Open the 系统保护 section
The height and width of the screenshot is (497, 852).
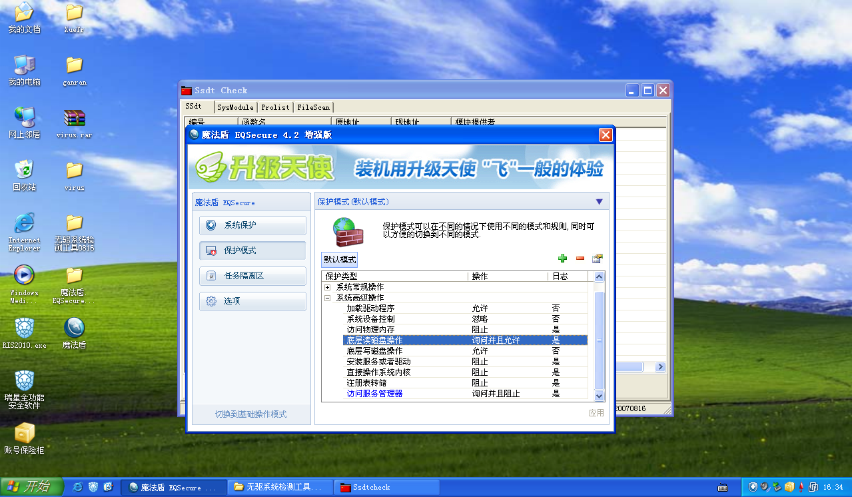point(252,225)
